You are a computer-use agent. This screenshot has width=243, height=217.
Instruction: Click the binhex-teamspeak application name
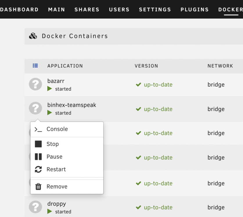pos(72,105)
